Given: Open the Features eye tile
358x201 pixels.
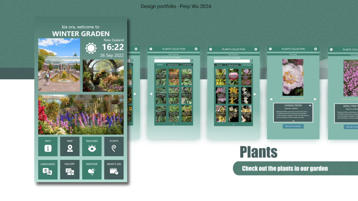Looking at the screenshot, I should (92, 146).
